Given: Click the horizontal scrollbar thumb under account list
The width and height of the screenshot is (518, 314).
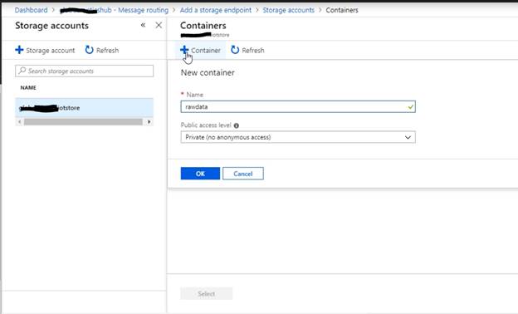Looking at the screenshot, I should (x=83, y=122).
